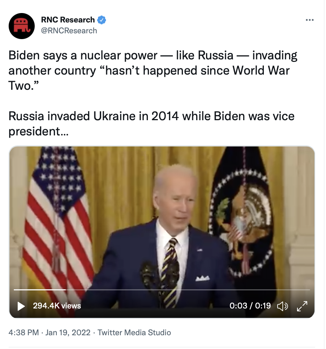Click the 0:03 elapsed time display
This screenshot has width=326, height=349.
click(x=238, y=306)
